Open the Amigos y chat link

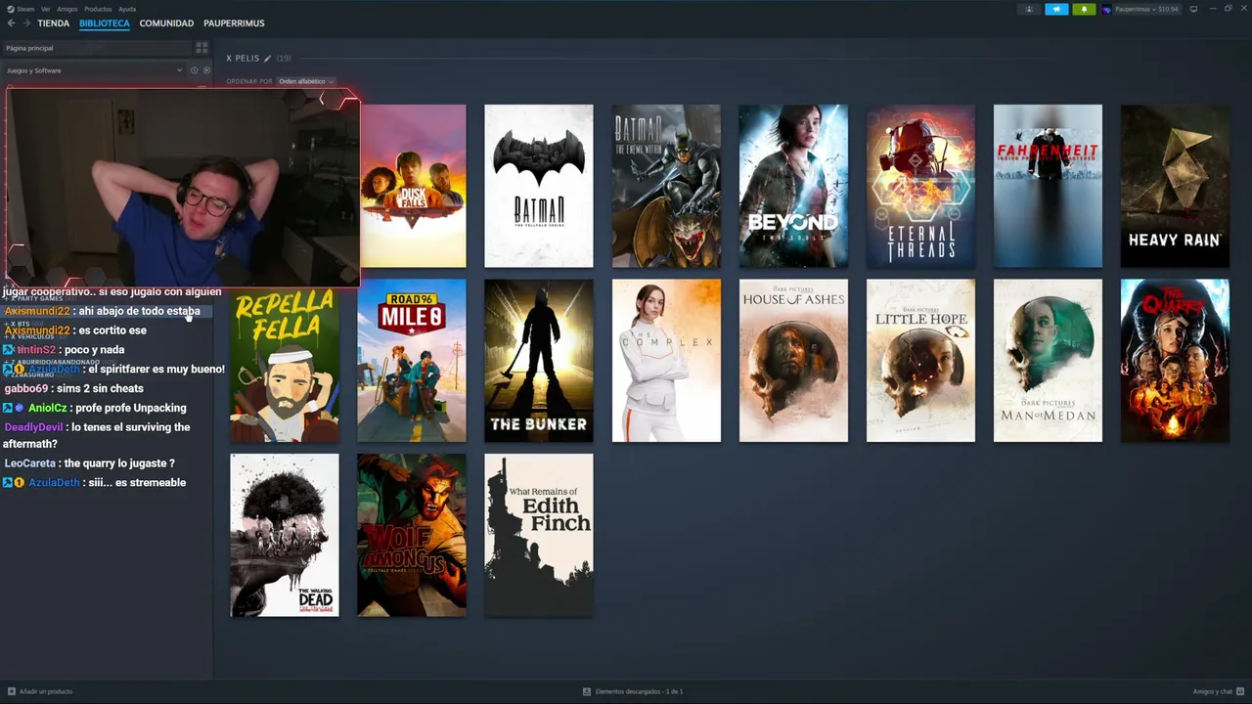(1212, 691)
